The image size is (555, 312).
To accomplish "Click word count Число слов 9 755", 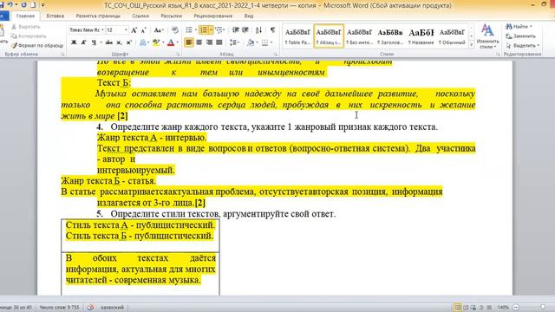I will coord(59,308).
